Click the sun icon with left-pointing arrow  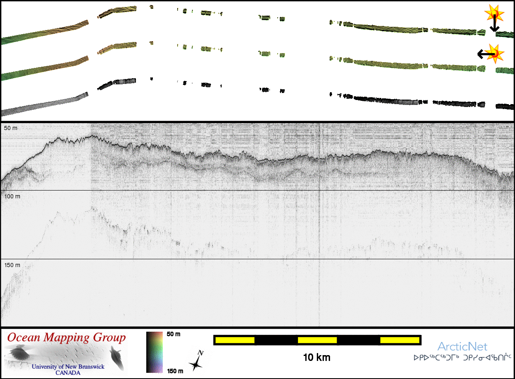click(494, 53)
